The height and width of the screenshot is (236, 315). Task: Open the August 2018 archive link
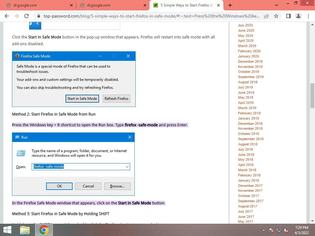[248, 144]
